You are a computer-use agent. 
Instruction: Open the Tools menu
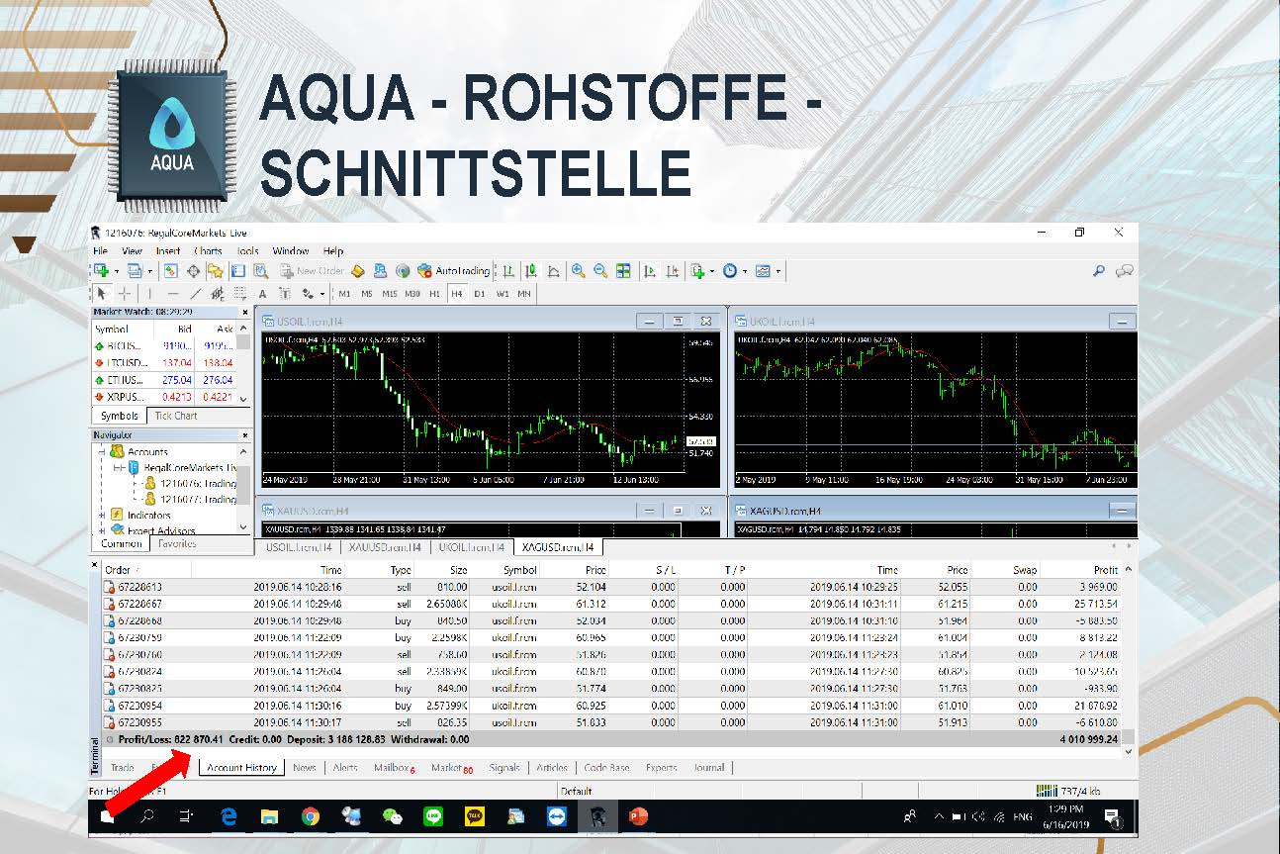point(247,251)
